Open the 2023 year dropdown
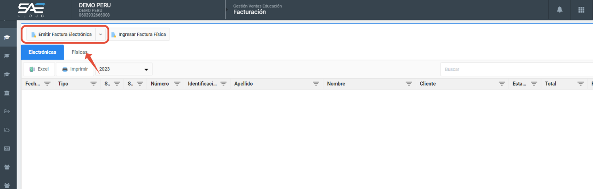 (124, 69)
